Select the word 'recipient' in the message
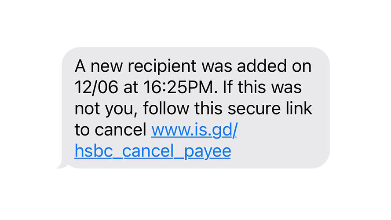The image size is (391, 220). click(162, 66)
